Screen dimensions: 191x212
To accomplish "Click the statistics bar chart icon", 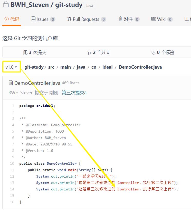I will [187, 19].
